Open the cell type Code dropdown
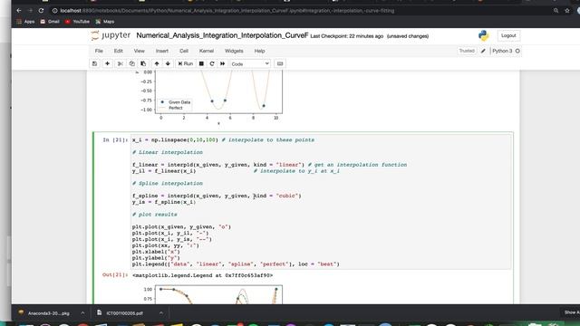580x326 pixels. click(250, 64)
